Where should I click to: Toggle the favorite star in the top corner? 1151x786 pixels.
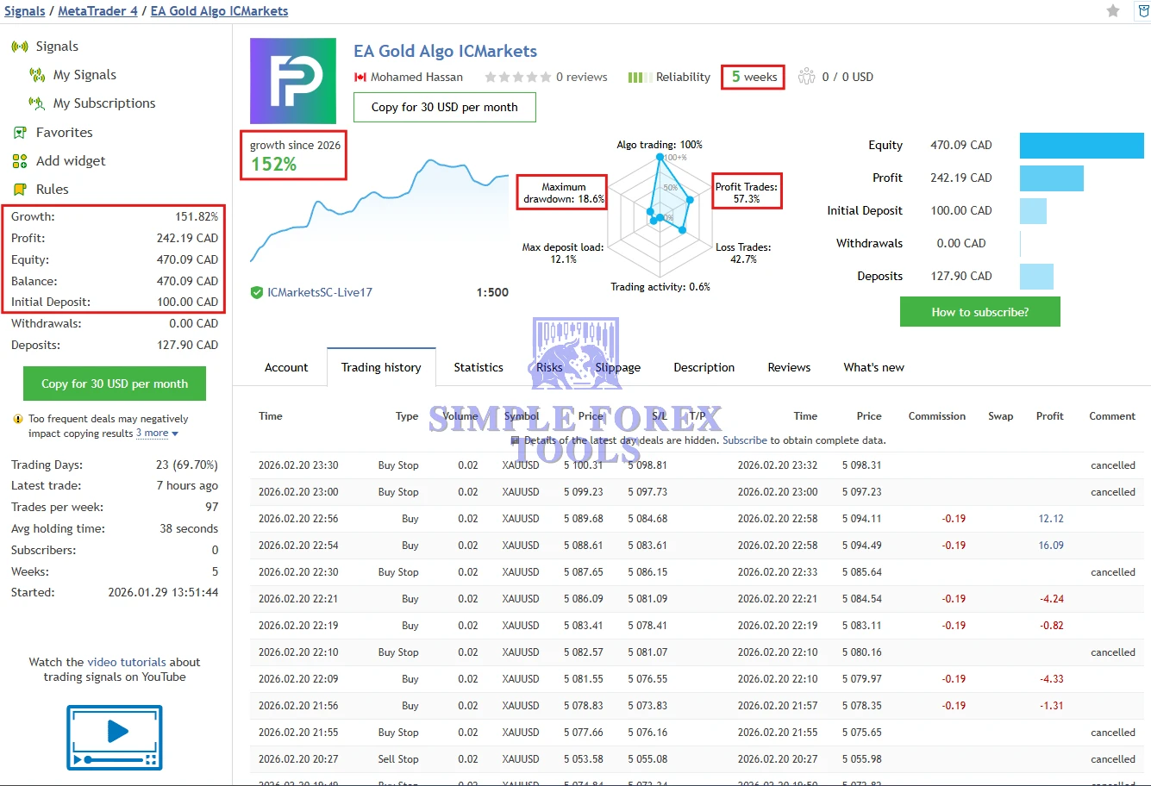[1112, 11]
